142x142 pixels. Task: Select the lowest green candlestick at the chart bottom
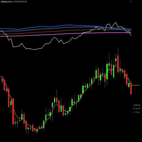(x=37, y=131)
